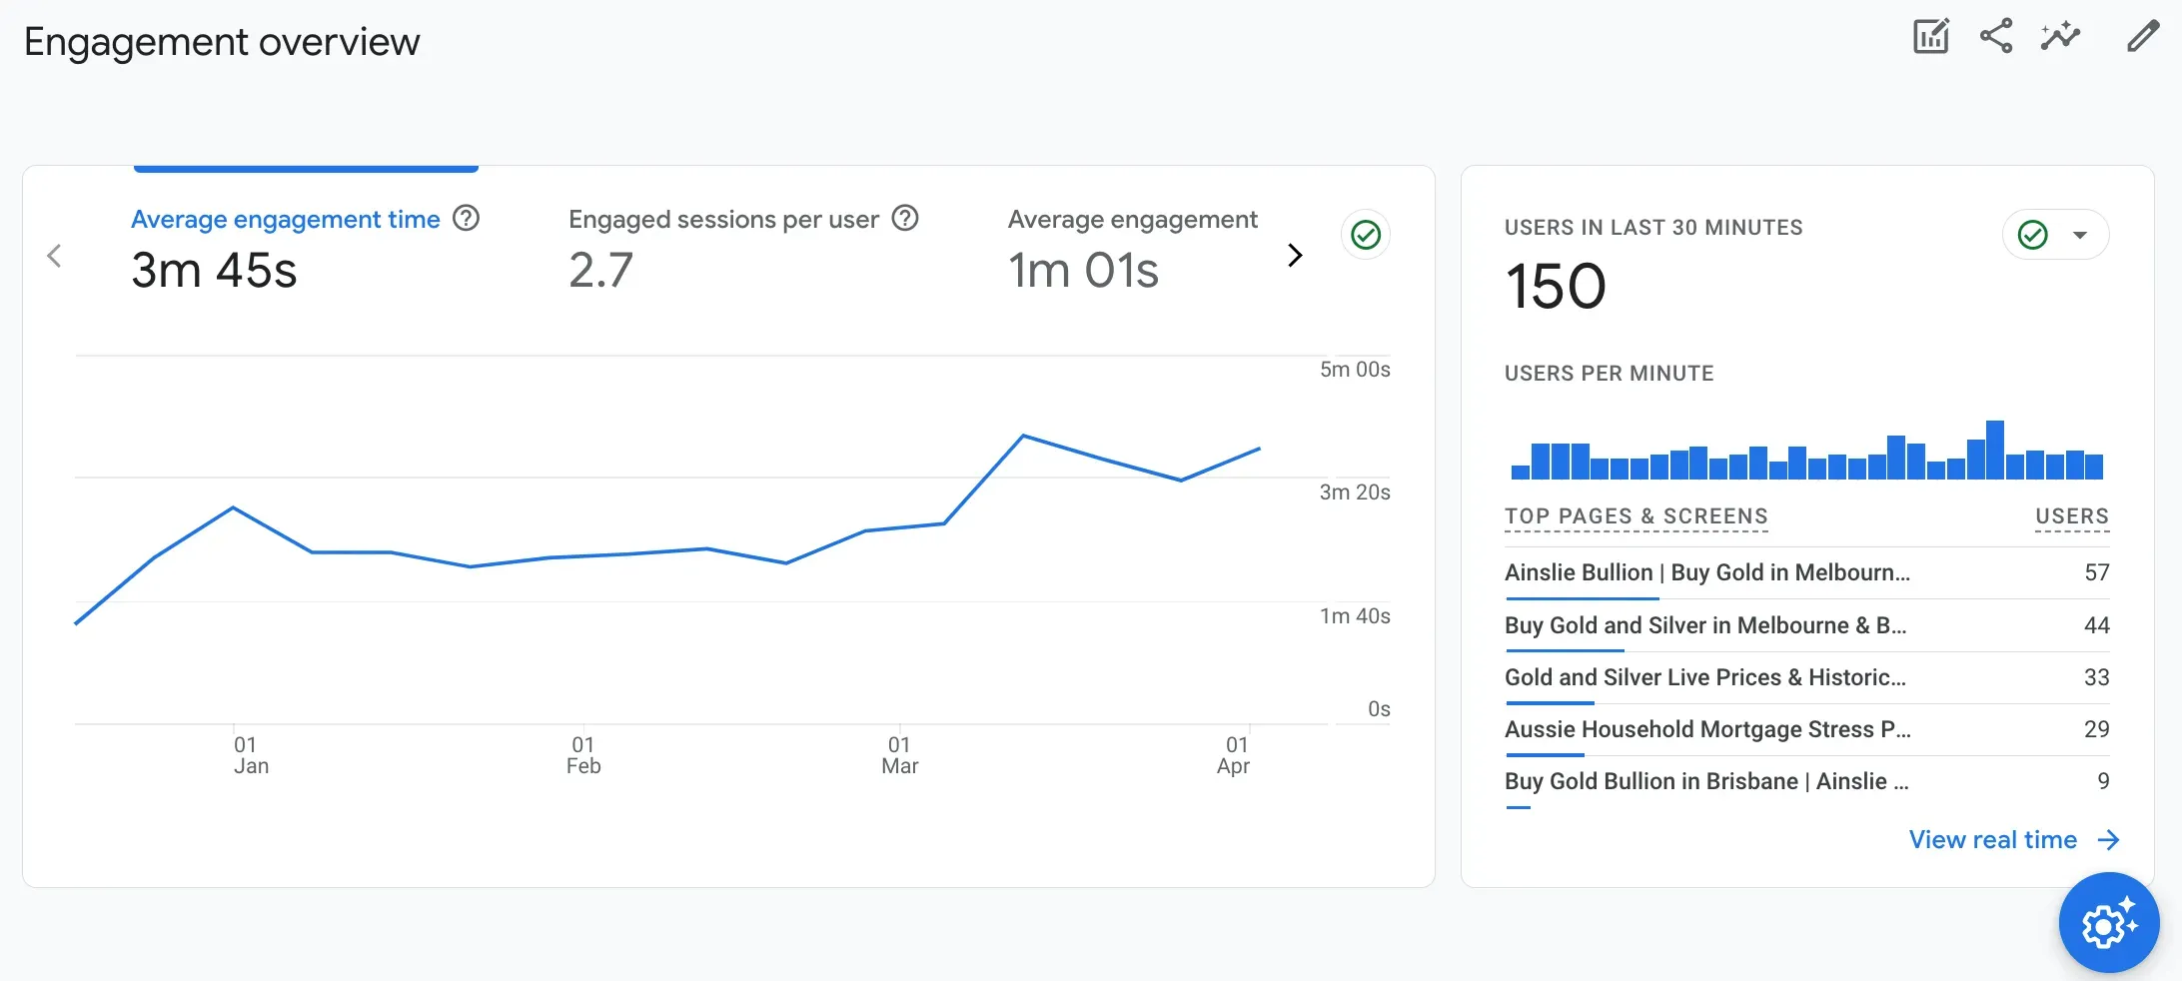Click the 'Ainslie Bullion | Buy Gold in Melbourn...' row

pyautogui.click(x=1807, y=573)
